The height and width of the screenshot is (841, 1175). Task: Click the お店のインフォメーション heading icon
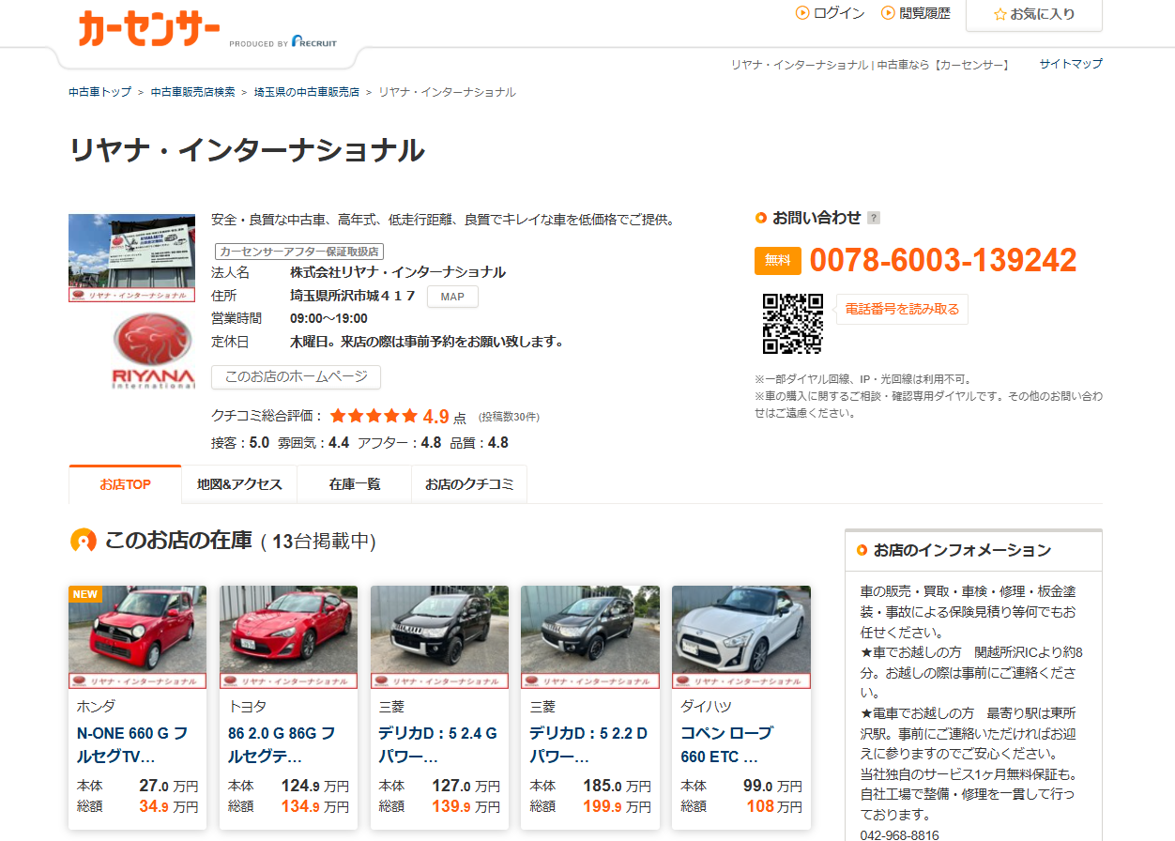pos(862,550)
